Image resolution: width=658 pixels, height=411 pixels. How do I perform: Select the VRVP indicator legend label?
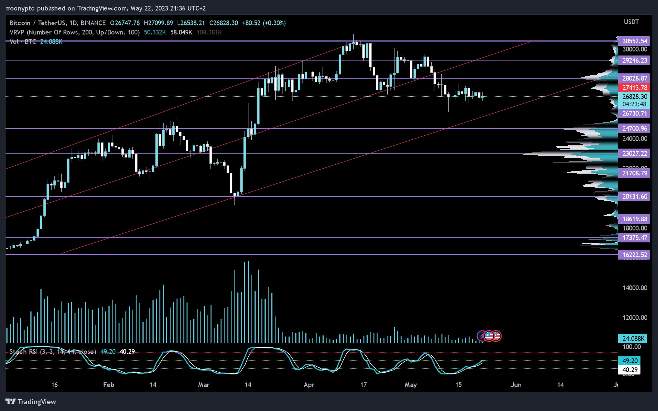[74, 32]
